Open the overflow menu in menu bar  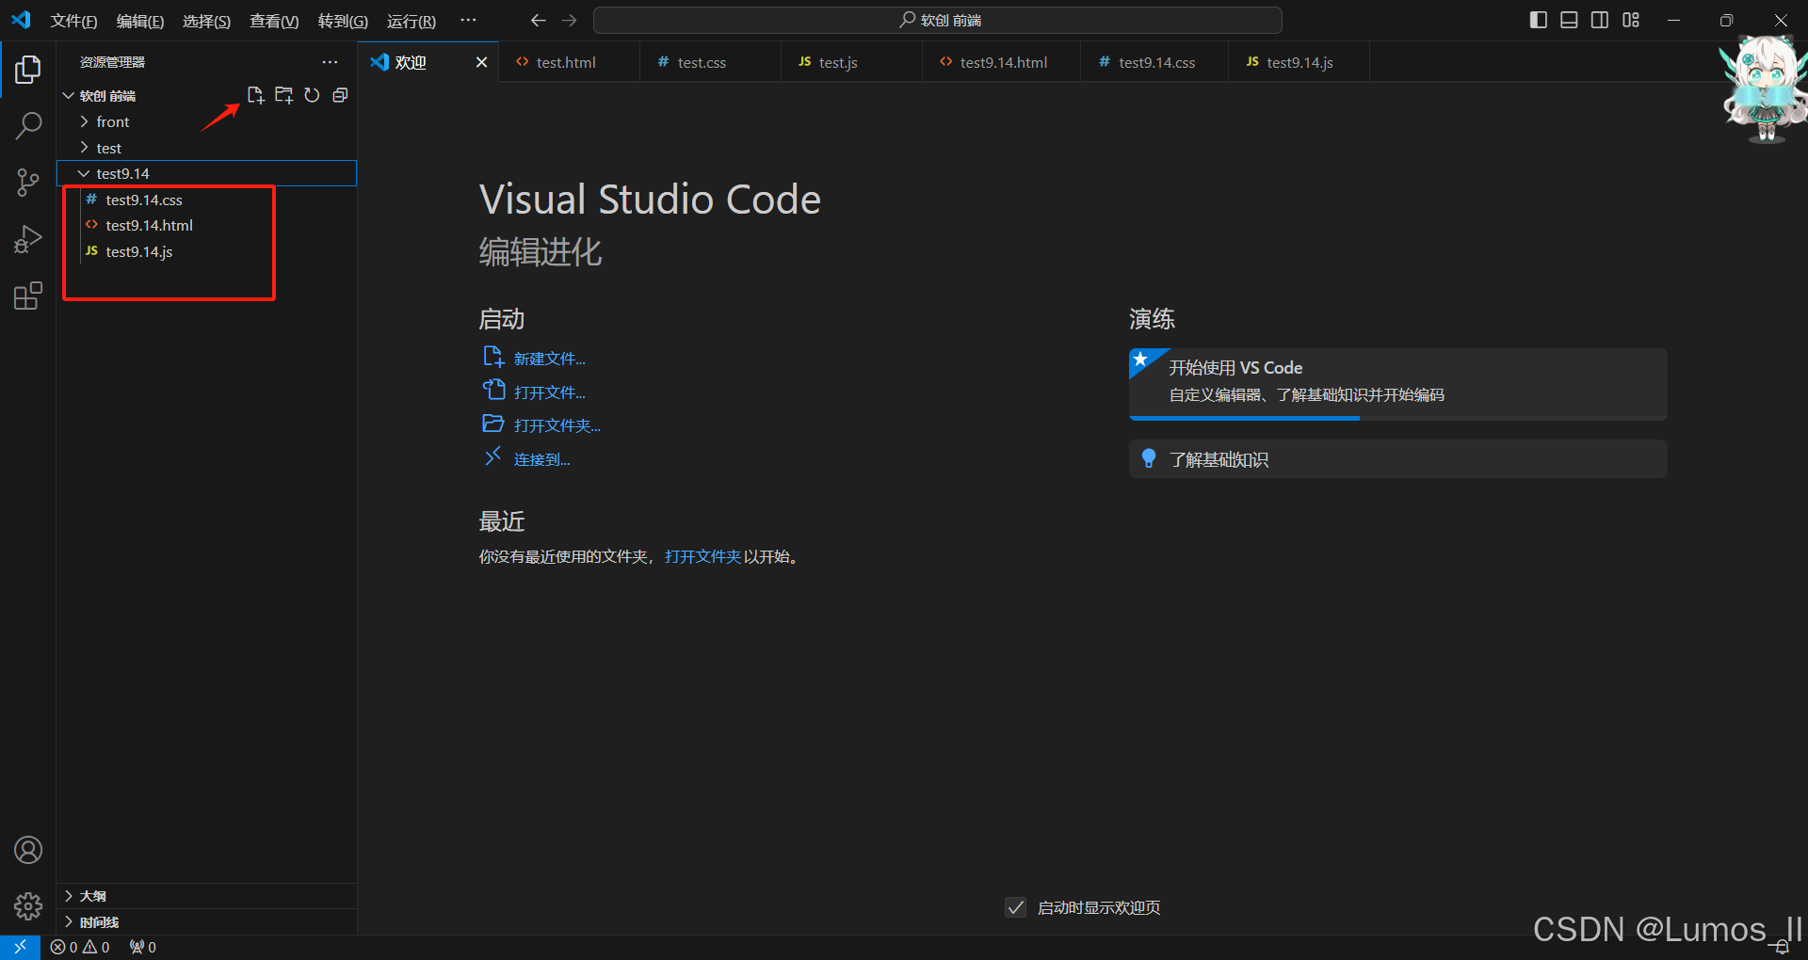(468, 20)
